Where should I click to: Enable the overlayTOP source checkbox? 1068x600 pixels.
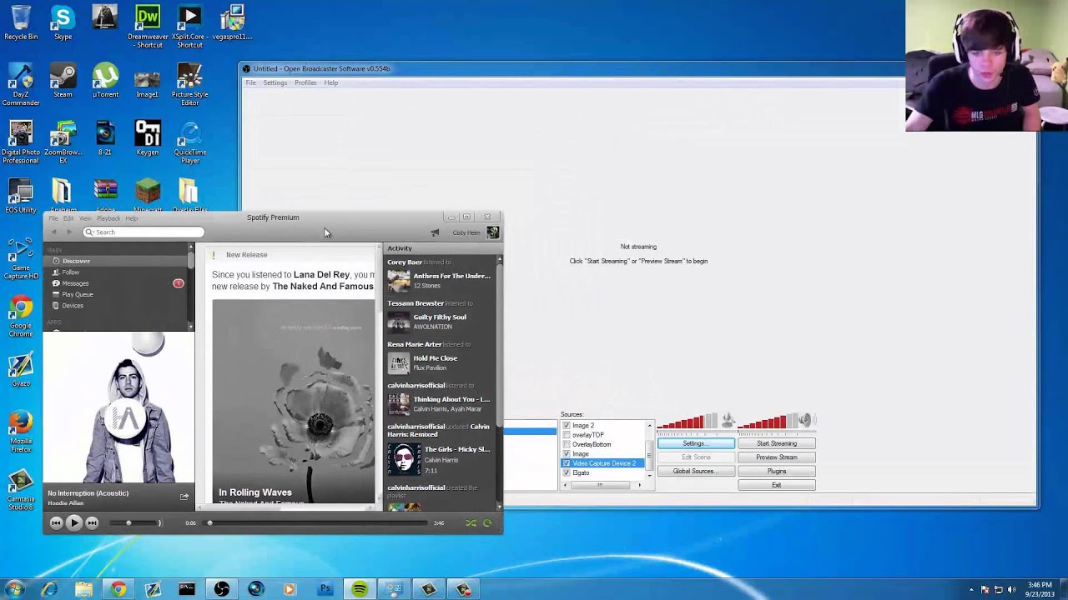pos(567,435)
